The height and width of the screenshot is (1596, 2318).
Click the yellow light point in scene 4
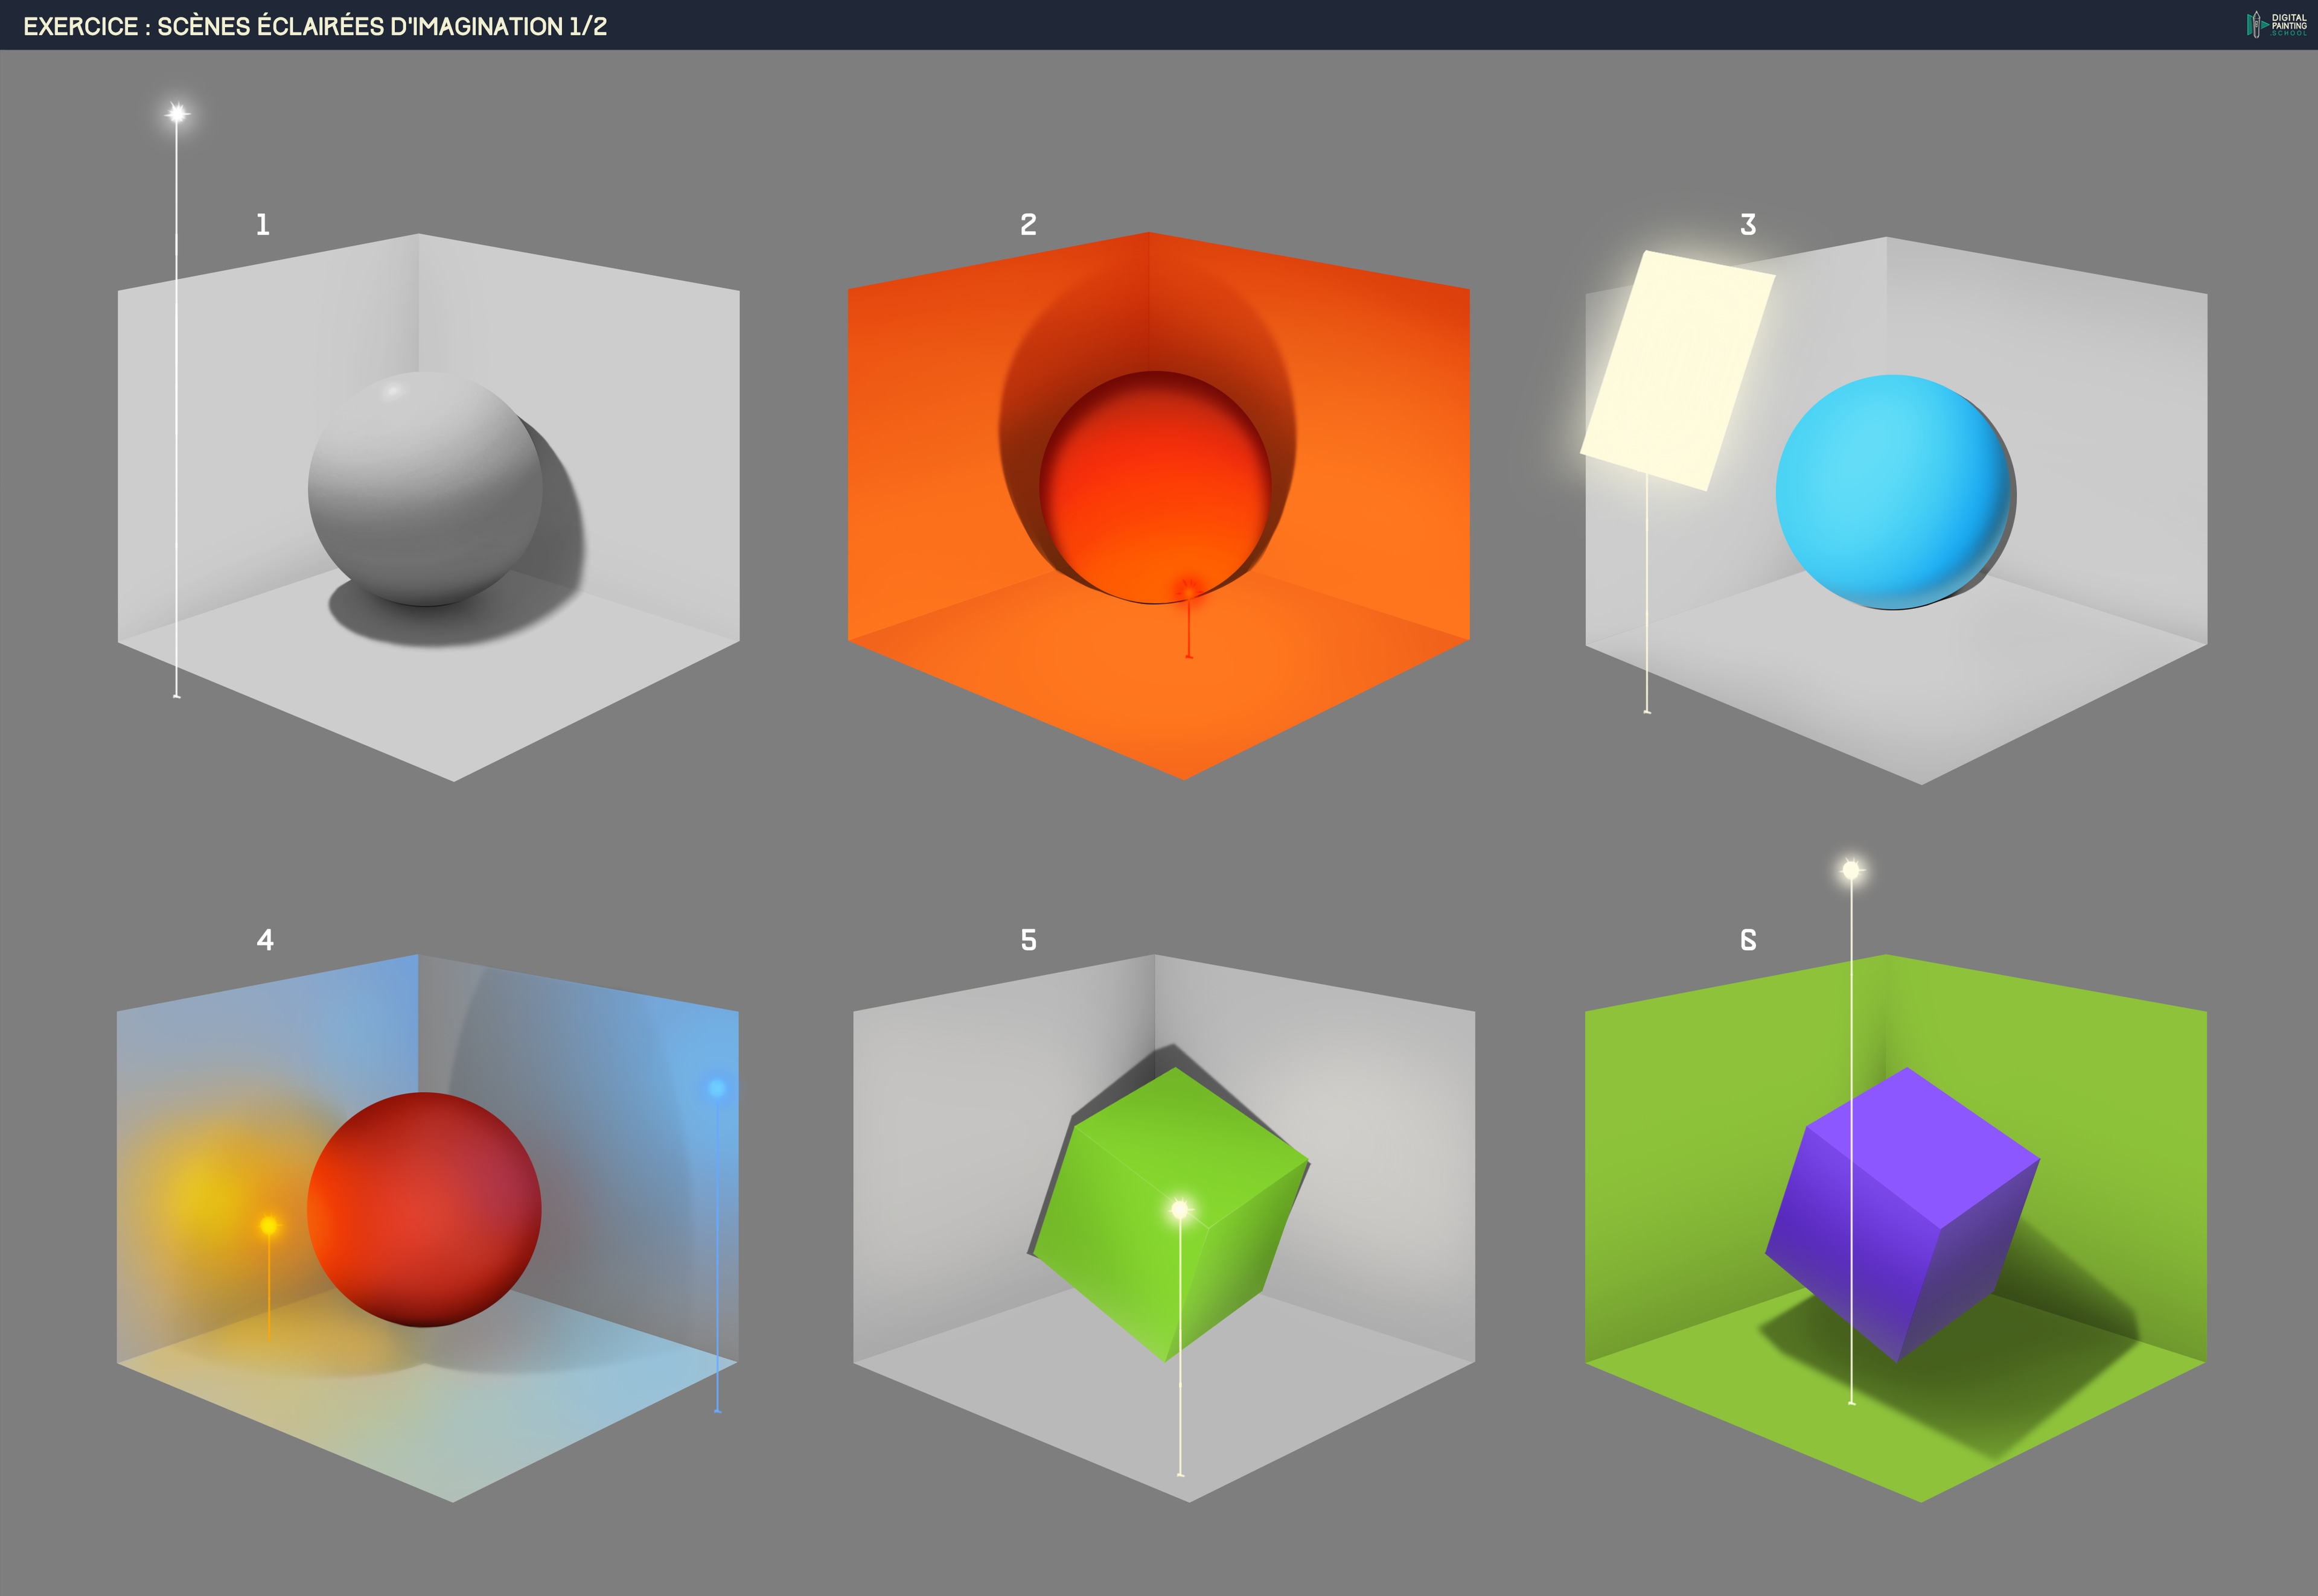point(269,1225)
